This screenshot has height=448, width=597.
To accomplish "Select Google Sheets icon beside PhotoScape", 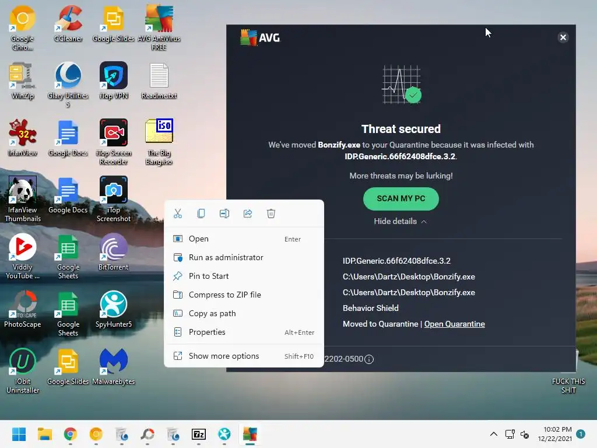I will pyautogui.click(x=68, y=313).
